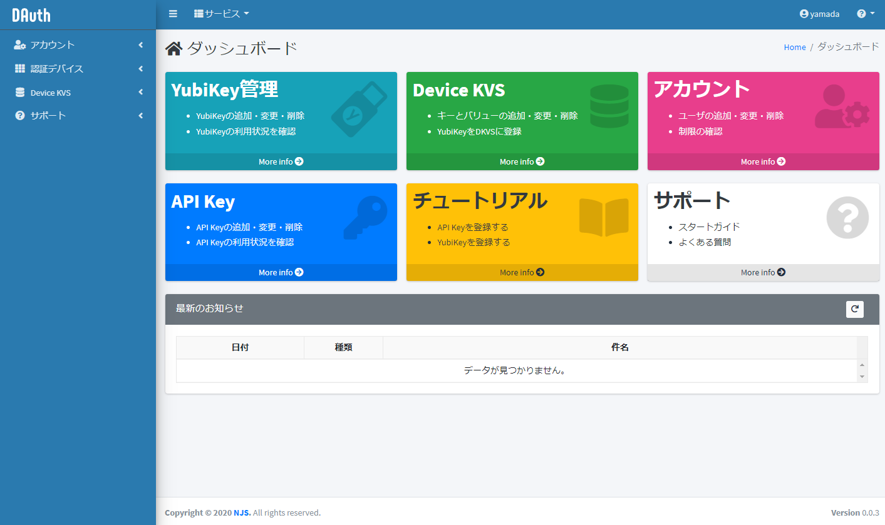Viewport: 885px width, 525px height.
Task: Click the API Key card key icon
Action: coord(366,218)
